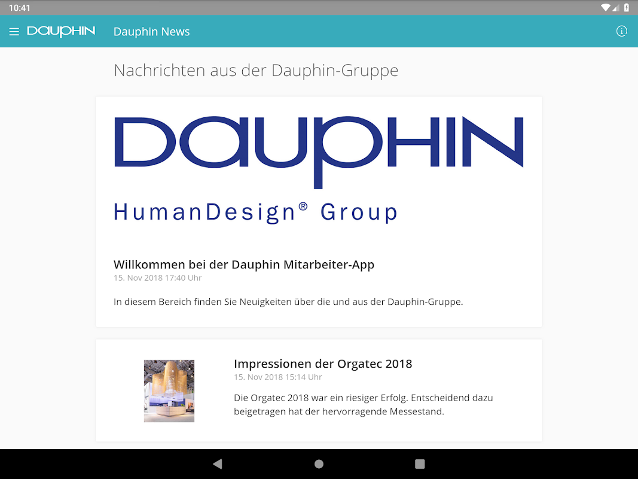Open the Dauphin HumanDesign Group banner image

point(319,170)
